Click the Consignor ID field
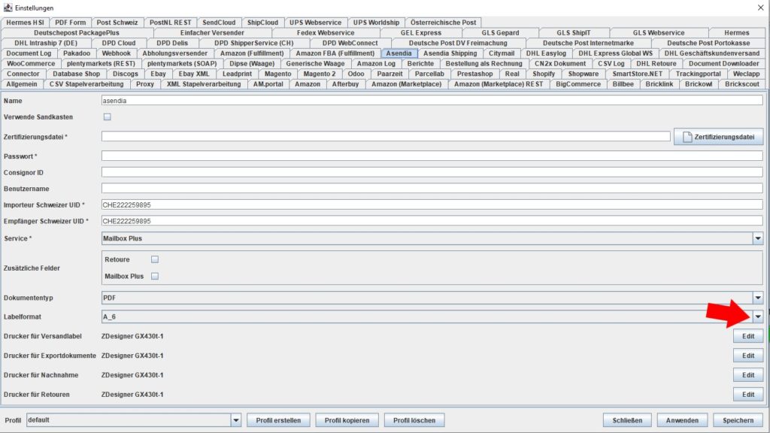Viewport: 770px width, 433px height. point(432,172)
